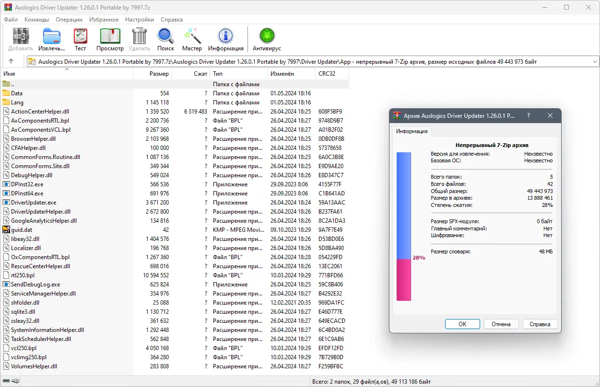Click the Удалить trash icon
The image size is (600, 387).
[140, 36]
